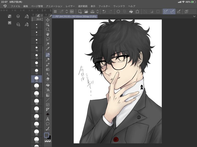Select the Lasso selection tool
This screenshot has width=197, height=147.
coord(48,39)
